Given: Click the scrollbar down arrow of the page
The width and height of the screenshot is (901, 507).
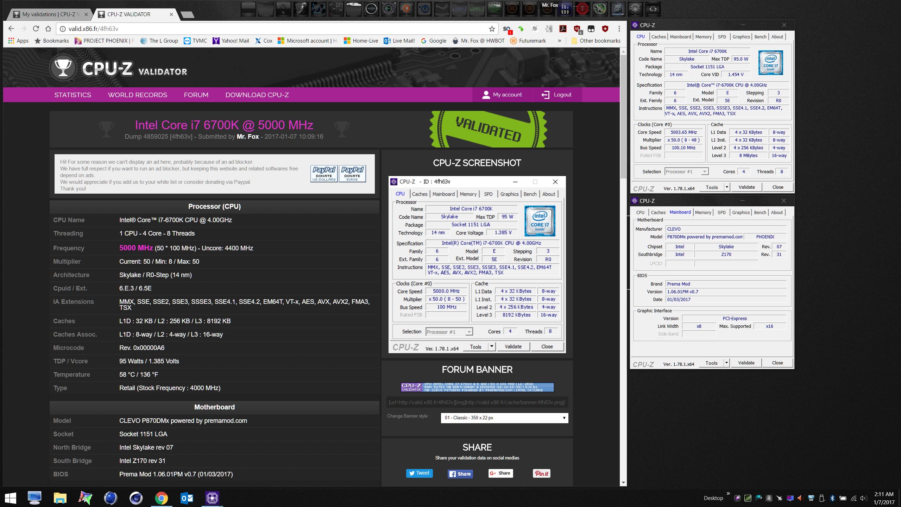Looking at the screenshot, I should (x=623, y=483).
